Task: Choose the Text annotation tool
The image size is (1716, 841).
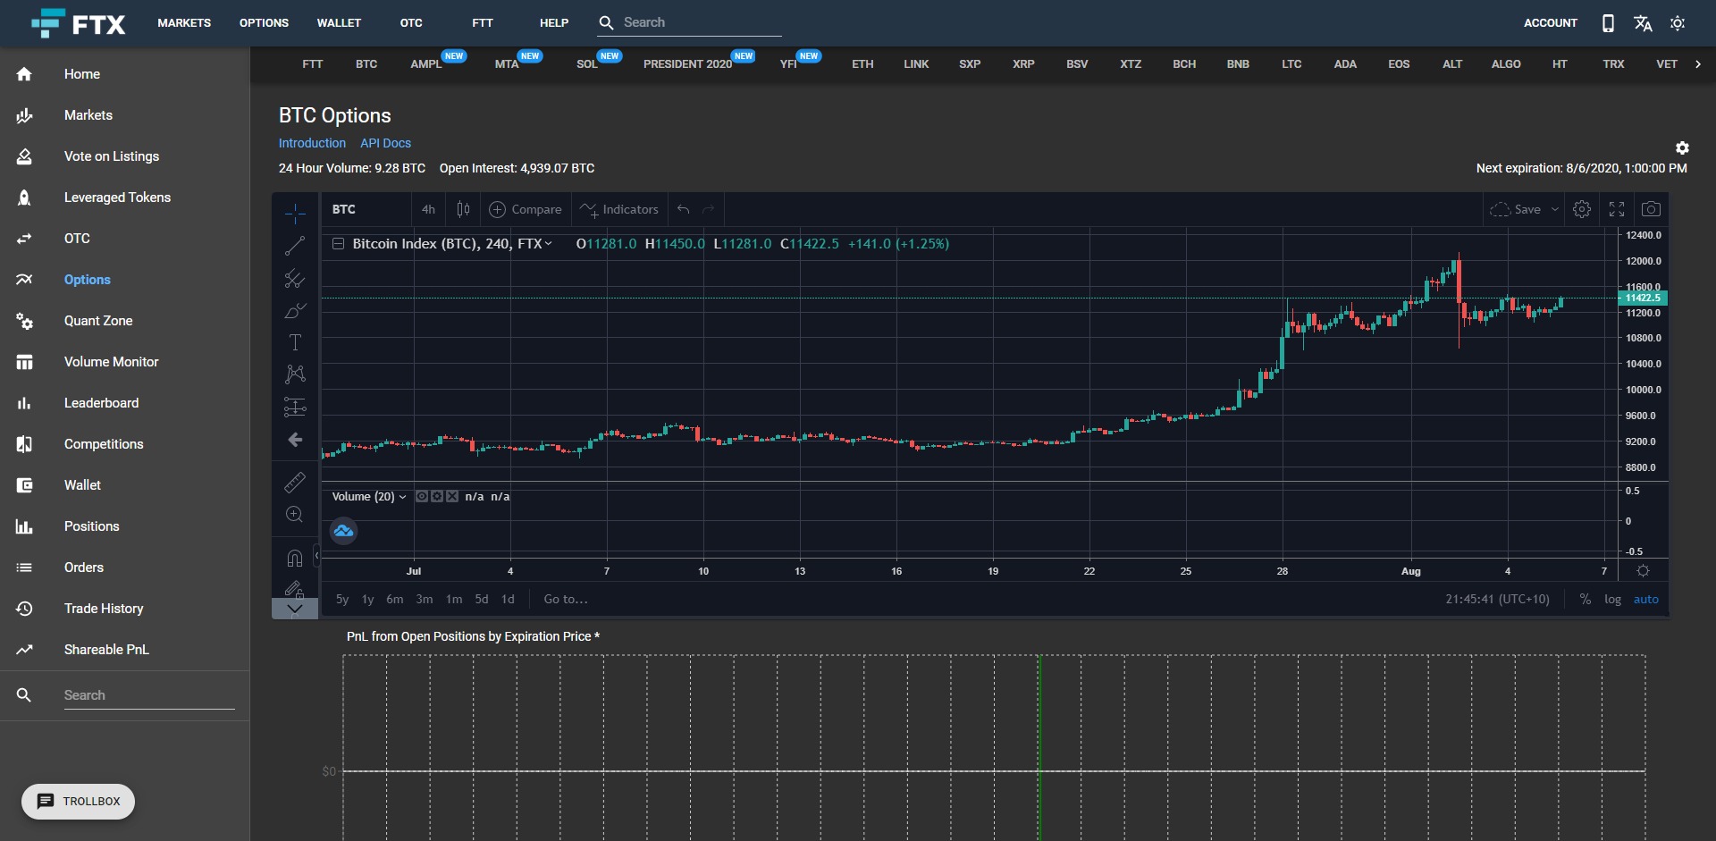Action: coord(295,342)
